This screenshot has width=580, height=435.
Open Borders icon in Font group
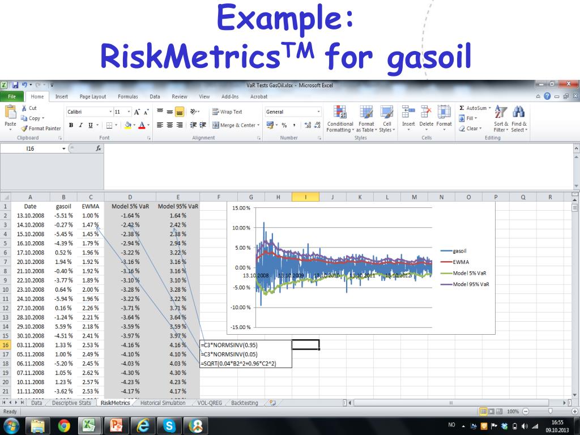coord(109,125)
